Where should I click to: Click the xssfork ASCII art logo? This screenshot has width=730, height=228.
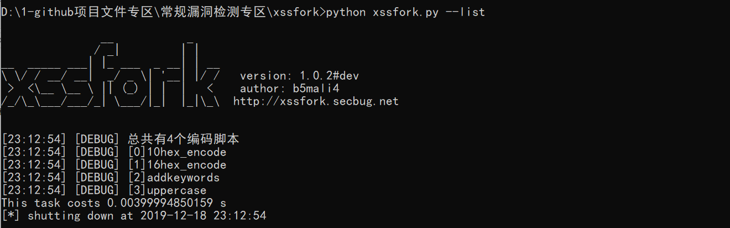point(111,74)
